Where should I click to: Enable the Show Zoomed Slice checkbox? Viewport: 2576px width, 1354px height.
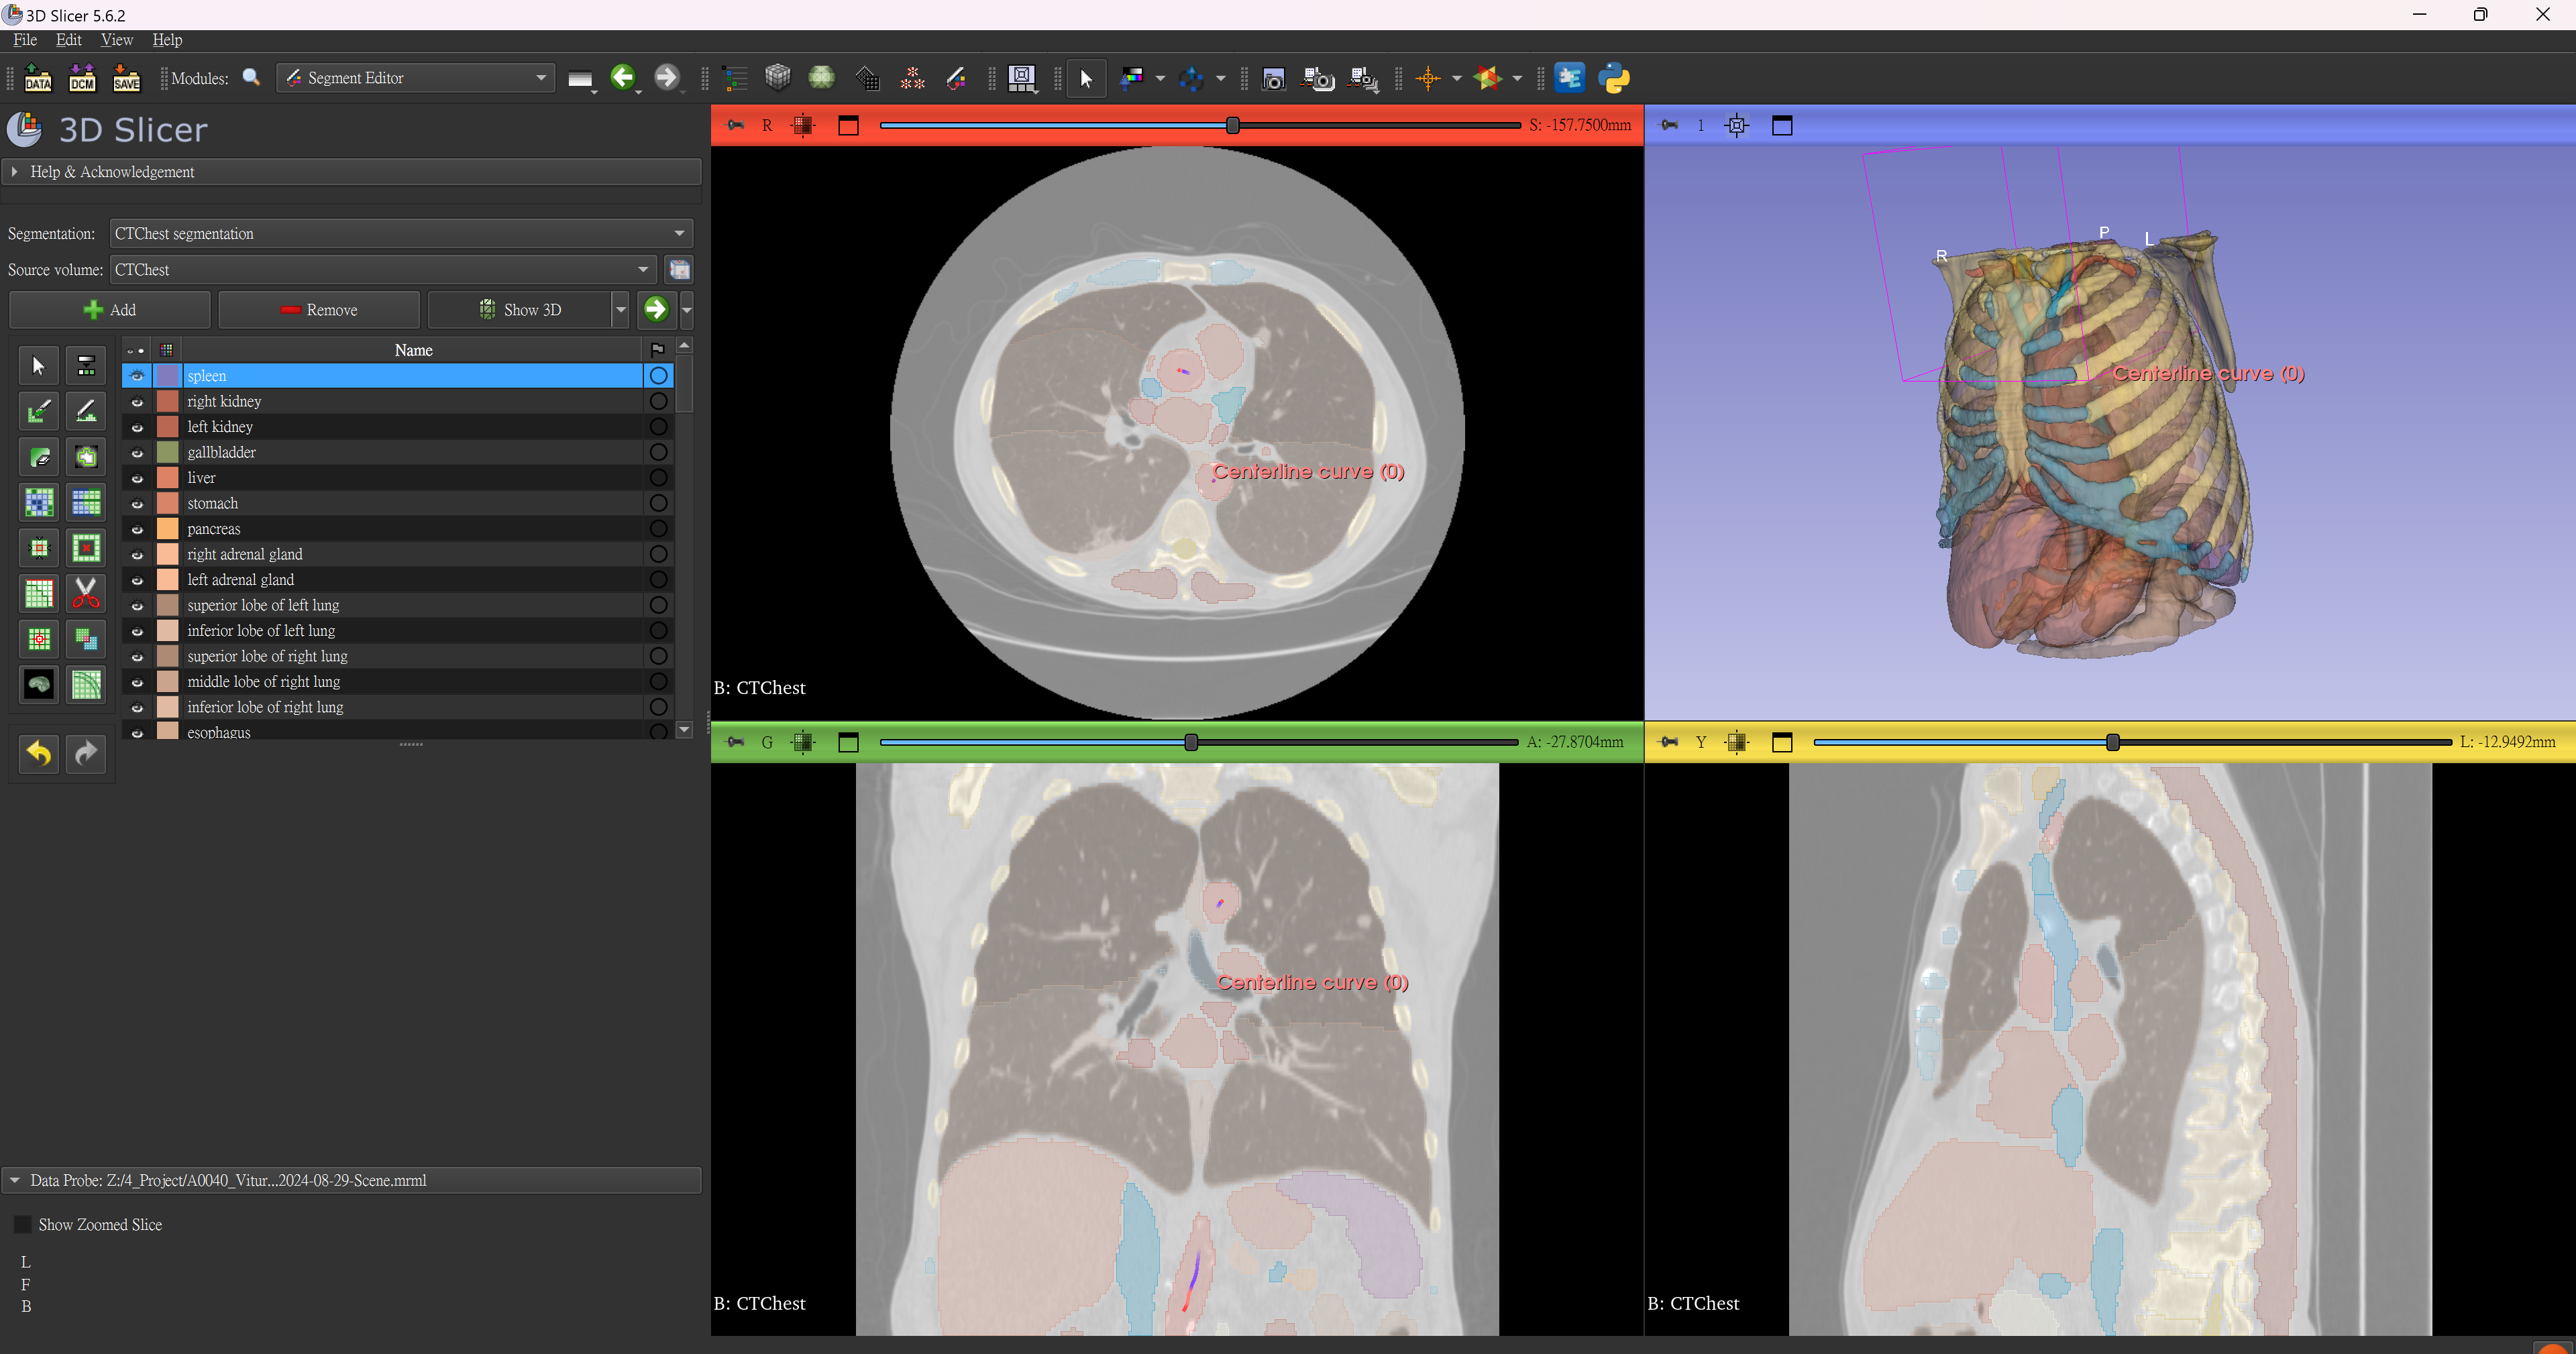[22, 1224]
